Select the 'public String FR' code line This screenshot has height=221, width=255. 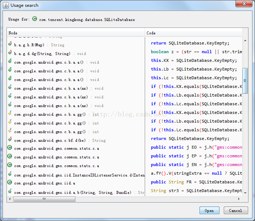point(196,182)
